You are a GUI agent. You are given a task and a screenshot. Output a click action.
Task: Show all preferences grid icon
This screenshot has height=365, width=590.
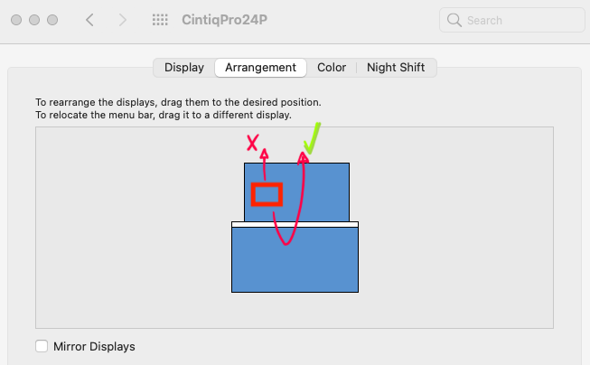pos(160,20)
